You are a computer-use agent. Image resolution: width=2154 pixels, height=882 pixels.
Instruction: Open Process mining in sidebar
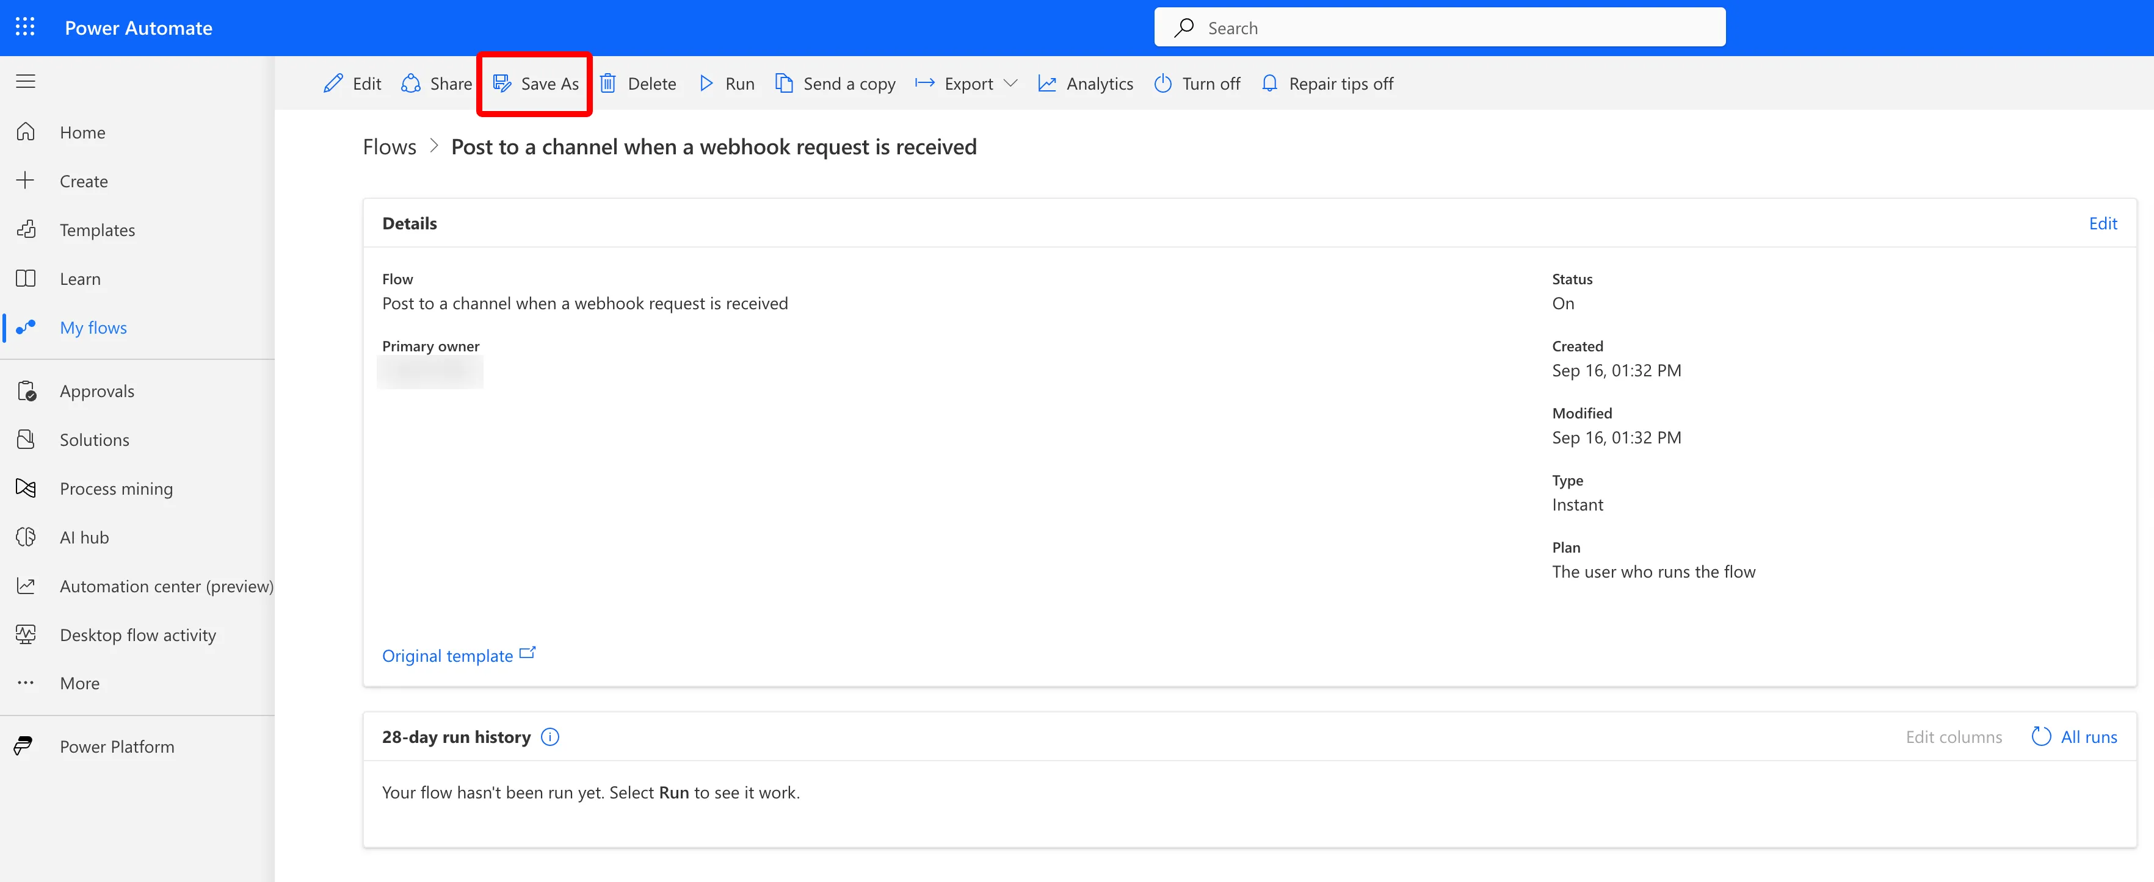pyautogui.click(x=137, y=489)
